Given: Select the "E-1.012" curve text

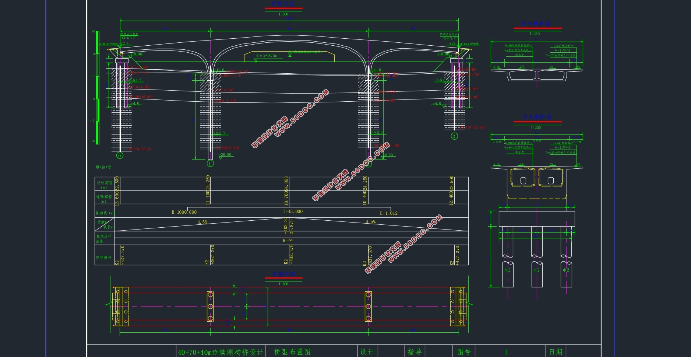Looking at the screenshot, I should click(x=389, y=213).
